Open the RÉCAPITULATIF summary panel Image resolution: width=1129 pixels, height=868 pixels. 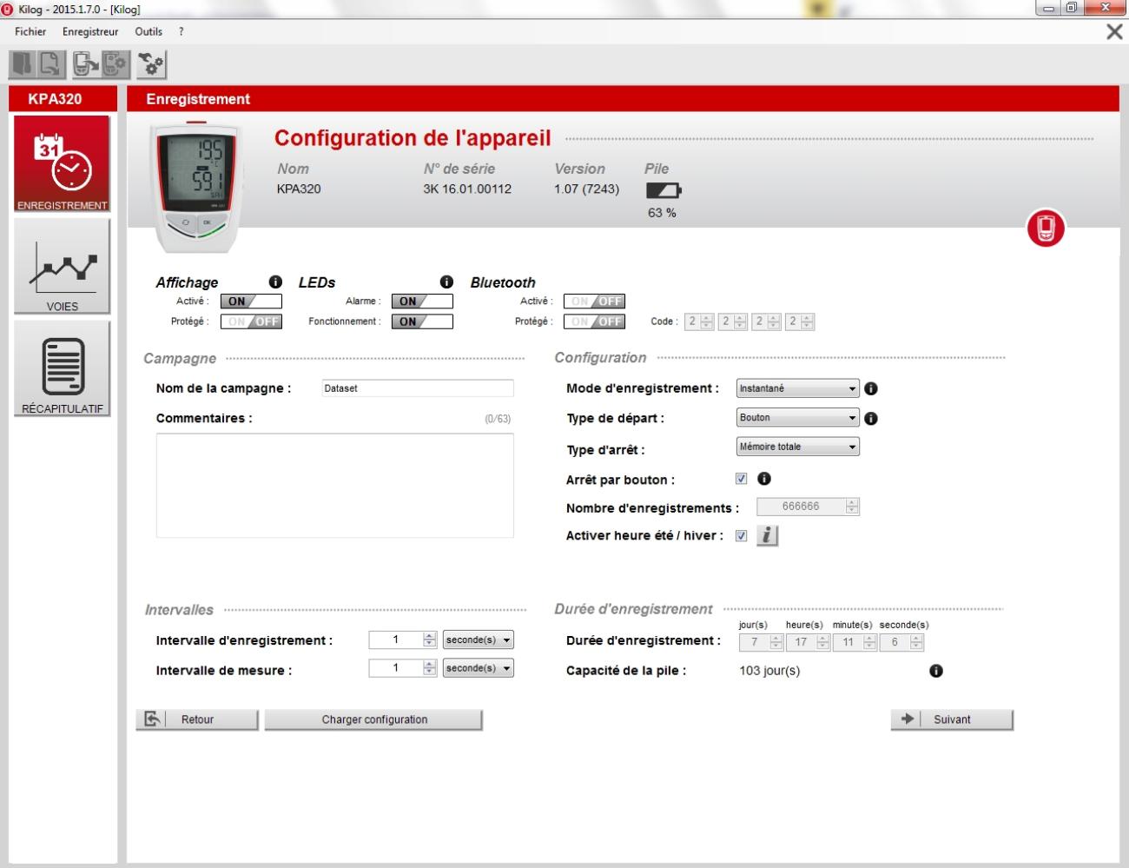62,368
